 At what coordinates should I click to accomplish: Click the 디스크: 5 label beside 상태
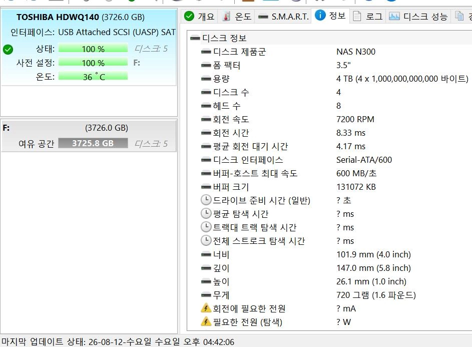151,49
